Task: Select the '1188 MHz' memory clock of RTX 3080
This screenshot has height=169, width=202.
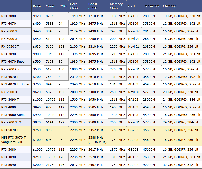Action: coord(117,16)
